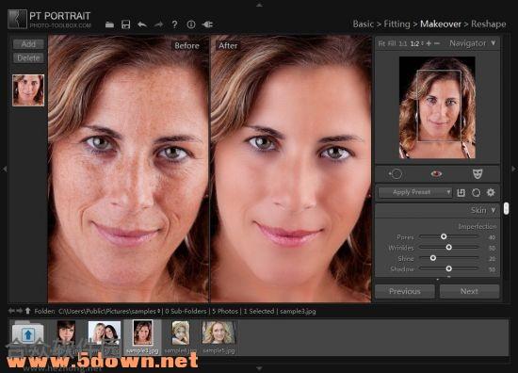Save the image with the floppy disk icon
The width and height of the screenshot is (518, 373).
click(125, 24)
